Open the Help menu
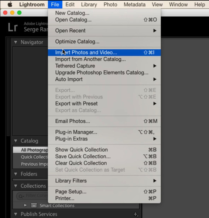 (199, 4)
